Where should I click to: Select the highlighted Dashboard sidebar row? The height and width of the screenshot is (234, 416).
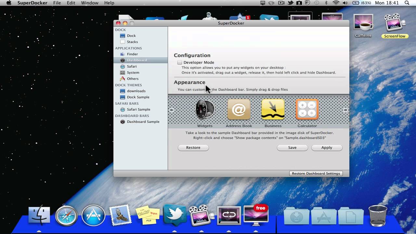140,60
